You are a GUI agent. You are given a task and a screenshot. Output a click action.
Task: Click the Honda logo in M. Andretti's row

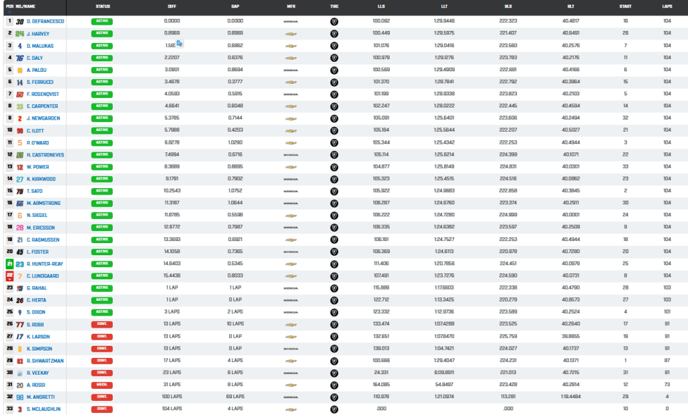pyautogui.click(x=290, y=397)
